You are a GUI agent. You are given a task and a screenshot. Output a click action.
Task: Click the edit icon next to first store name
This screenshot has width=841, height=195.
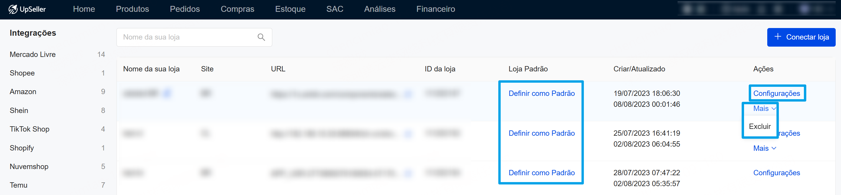167,94
